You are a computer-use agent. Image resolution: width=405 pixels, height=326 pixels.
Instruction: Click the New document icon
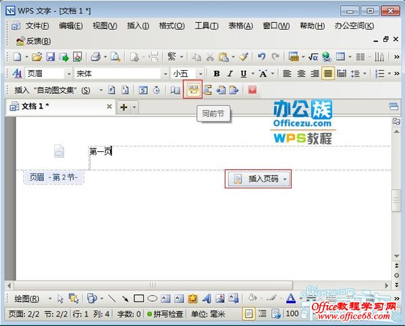[x=18, y=57]
